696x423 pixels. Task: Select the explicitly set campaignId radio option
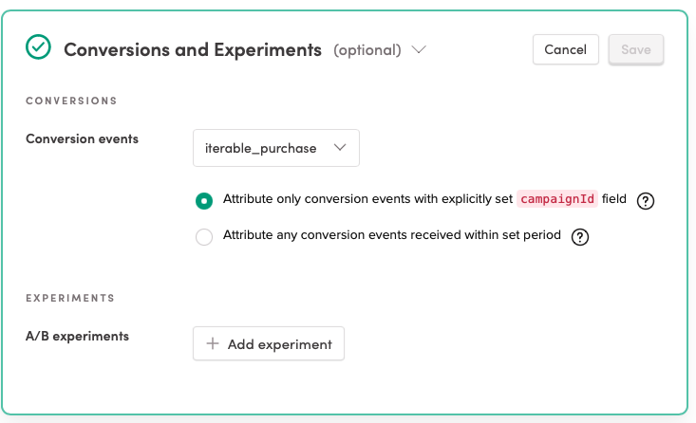tap(204, 201)
